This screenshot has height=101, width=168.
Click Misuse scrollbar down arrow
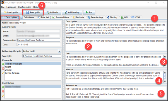coord(165,82)
